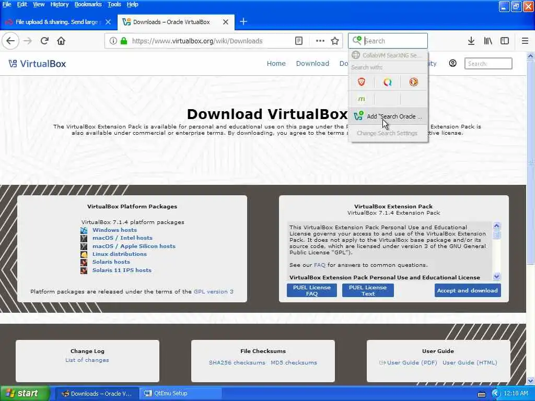Image resolution: width=535 pixels, height=401 pixels.
Task: Click the forward navigation arrow
Action: (x=28, y=41)
